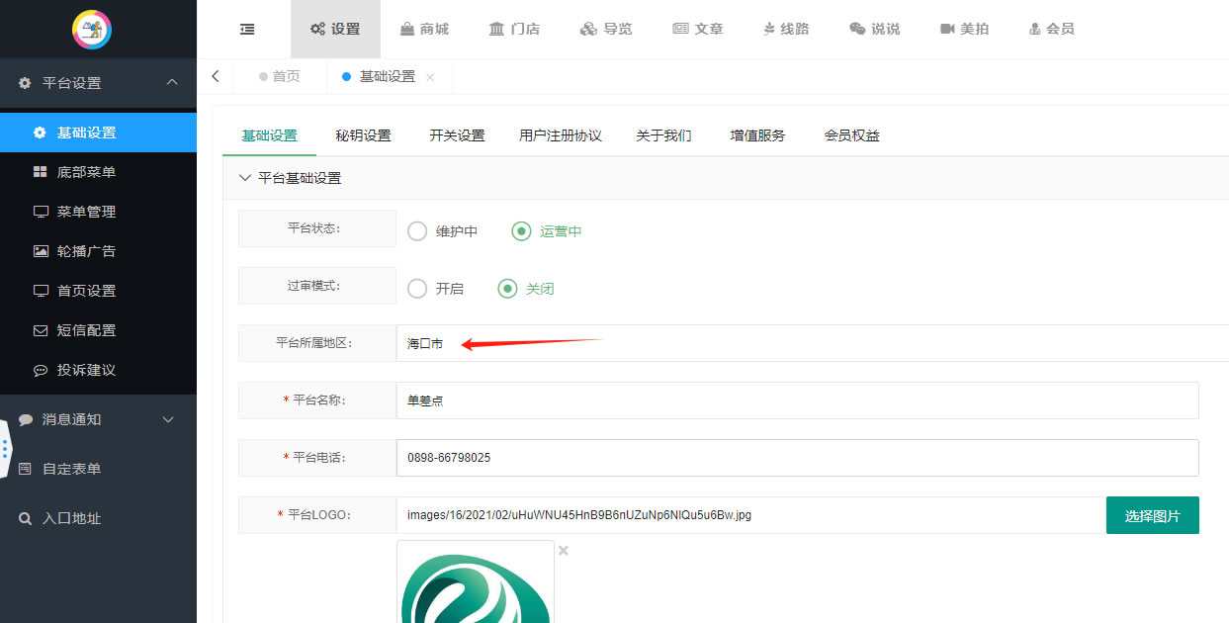The image size is (1229, 623).
Task: Click the shopping bag icon for 商城
Action: coord(407,30)
